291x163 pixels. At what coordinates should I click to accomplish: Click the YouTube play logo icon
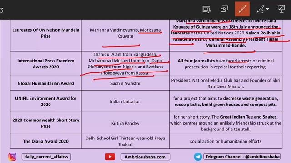(110, 157)
